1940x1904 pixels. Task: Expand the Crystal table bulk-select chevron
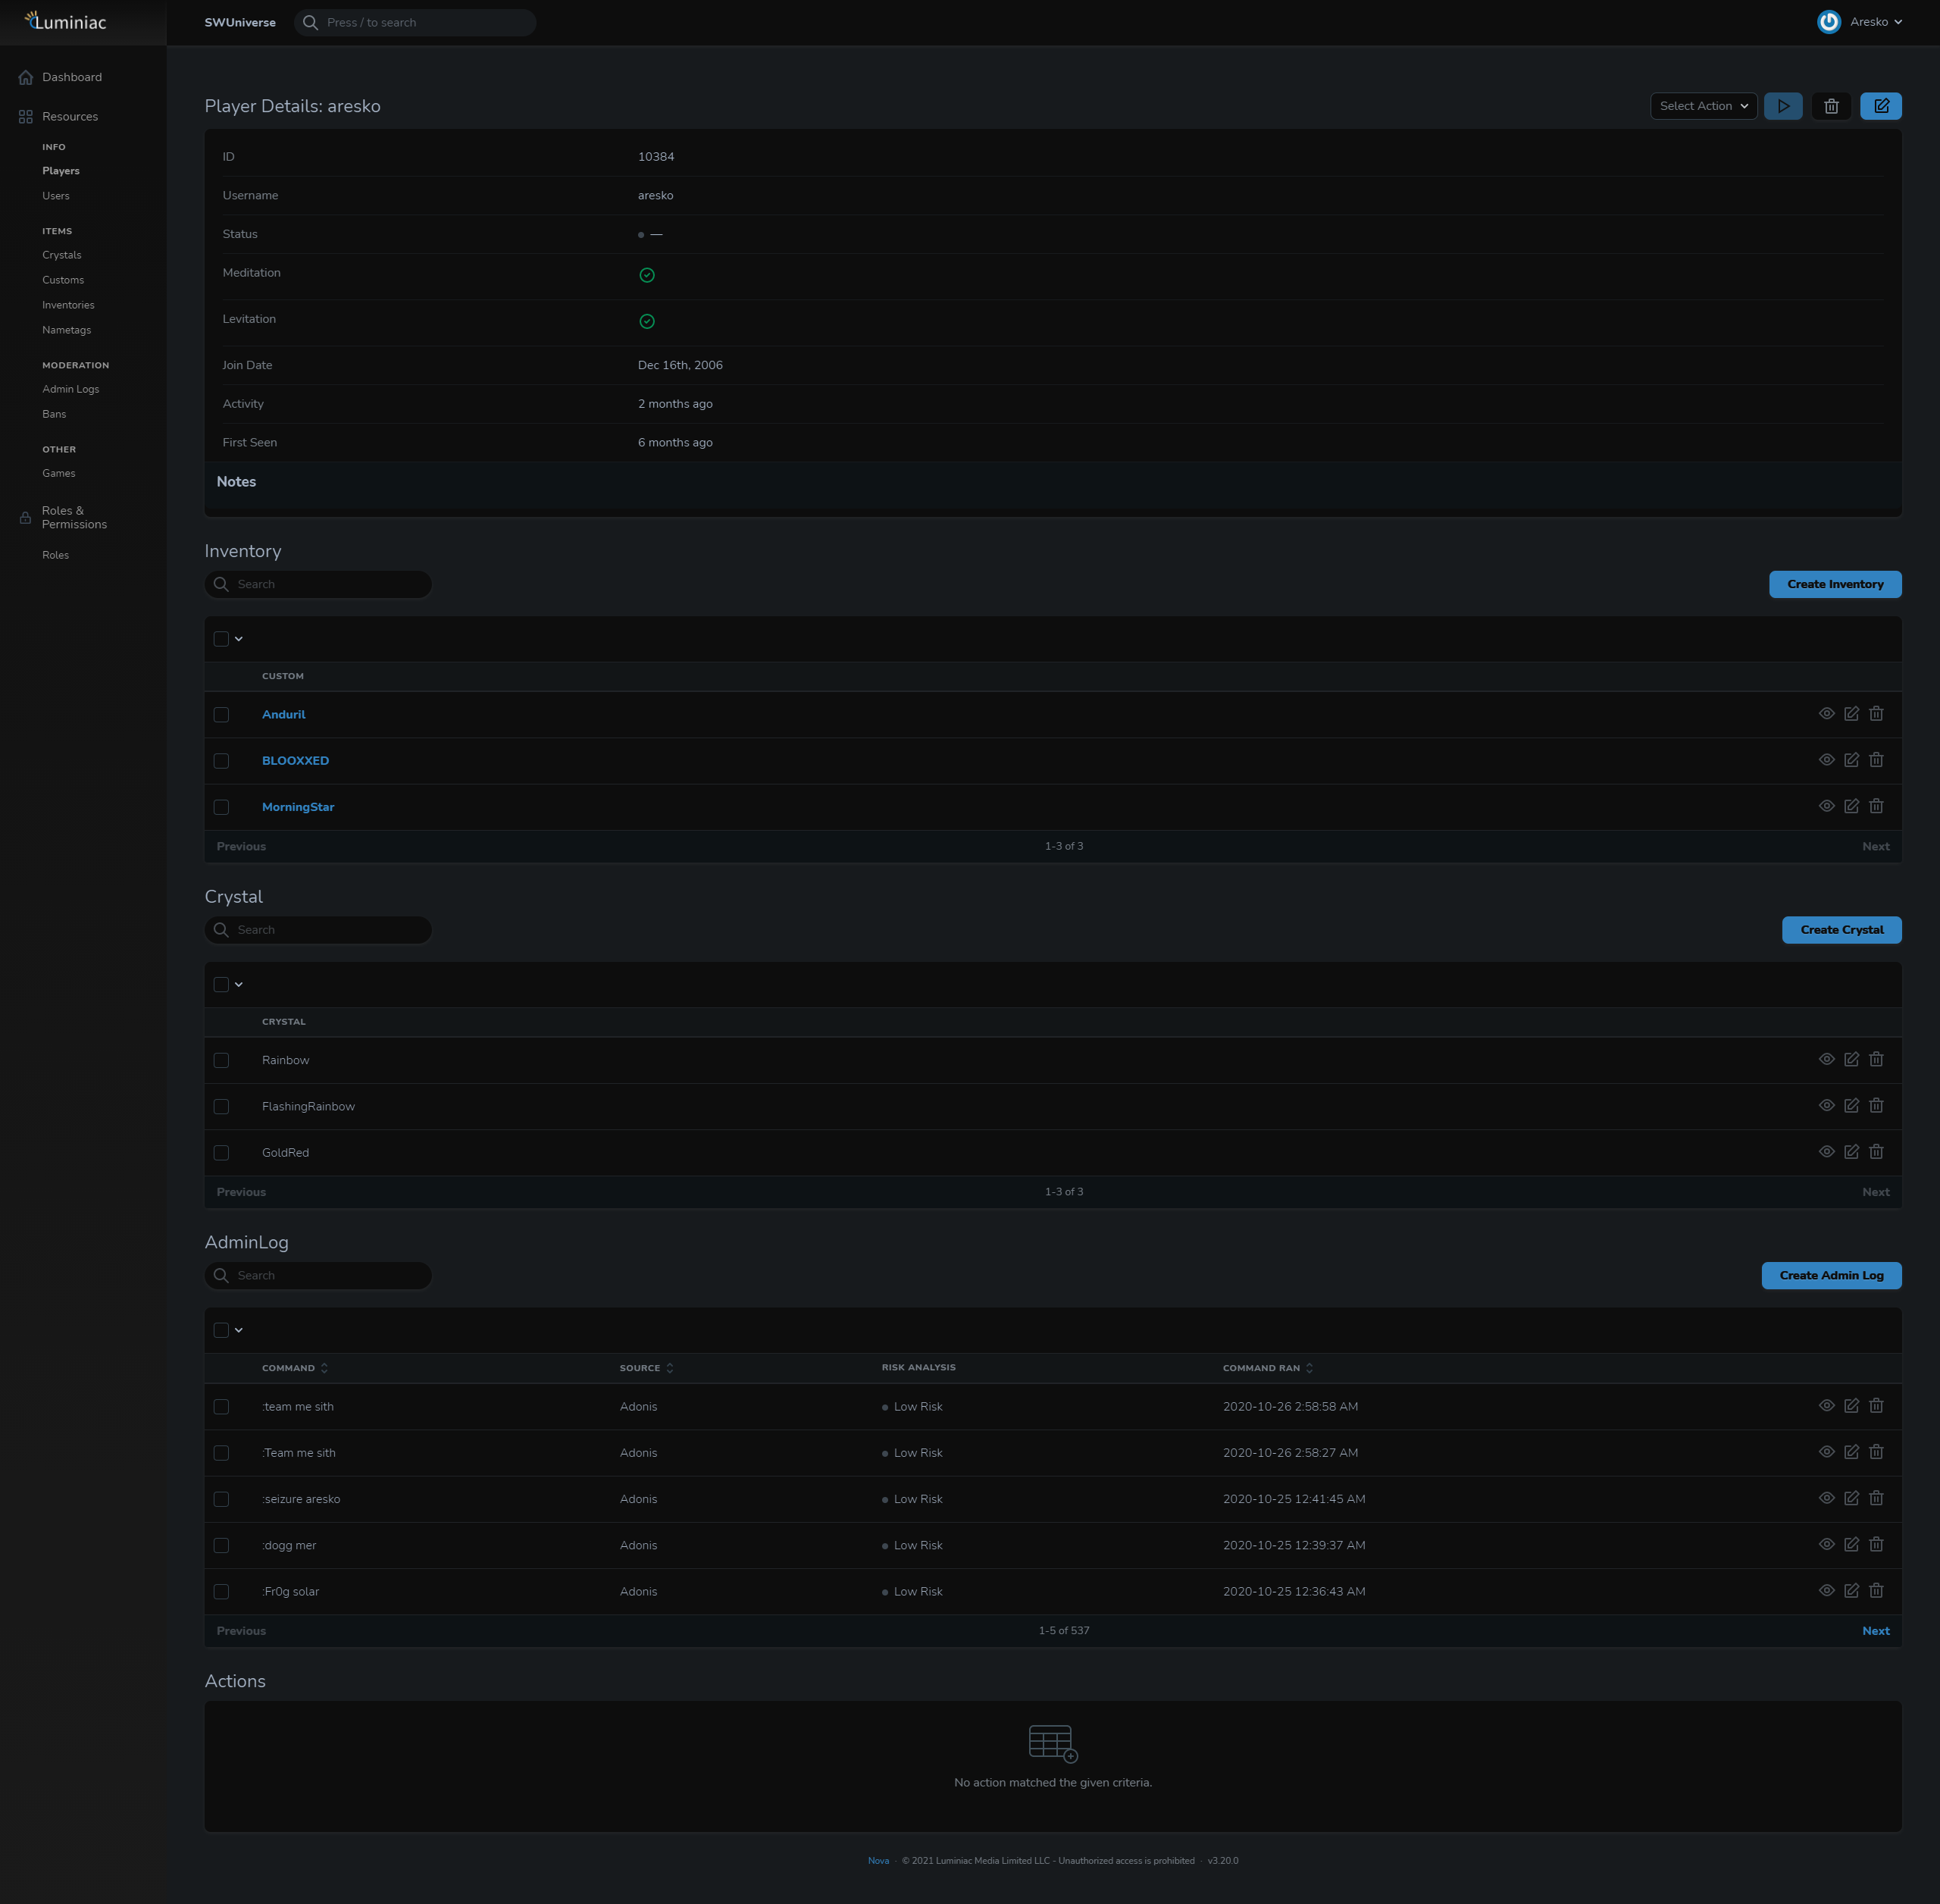[239, 984]
